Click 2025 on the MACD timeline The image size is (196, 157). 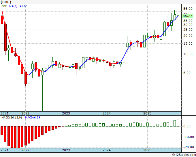147,150
